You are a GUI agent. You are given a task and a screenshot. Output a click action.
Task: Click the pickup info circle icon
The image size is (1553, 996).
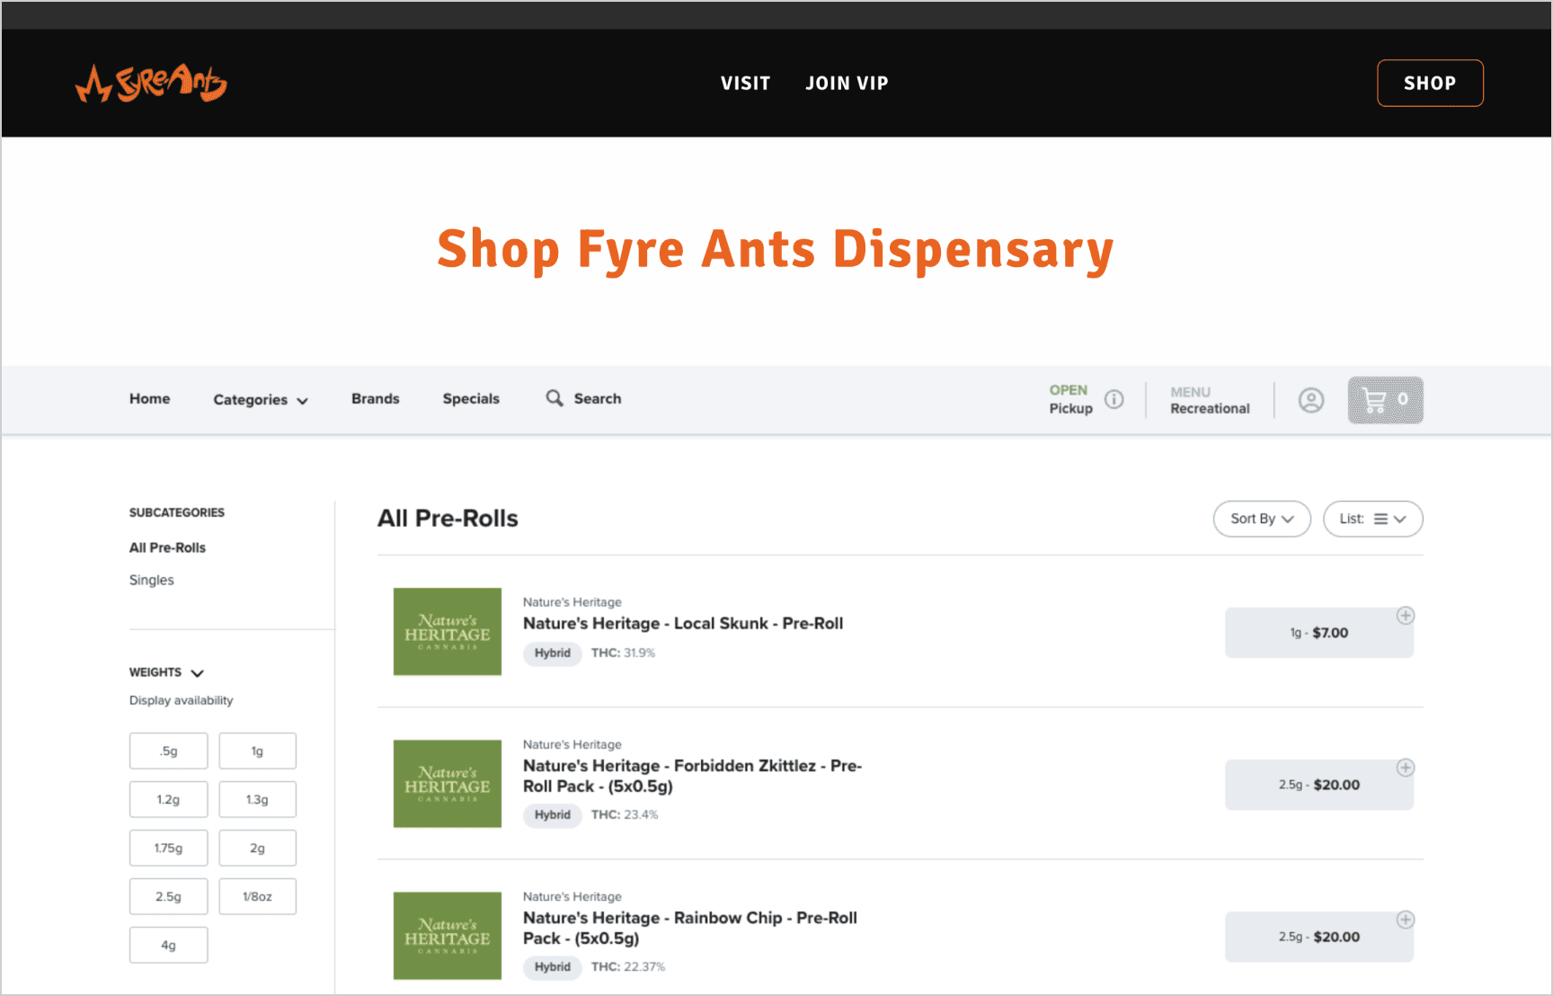(x=1114, y=399)
